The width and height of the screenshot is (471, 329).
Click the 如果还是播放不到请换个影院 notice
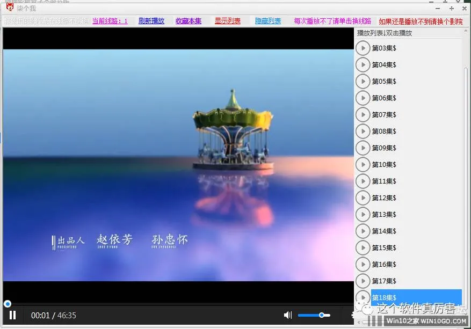(421, 21)
